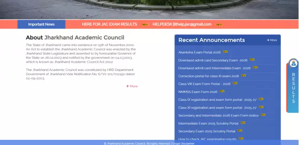Screen dimensions: 299x145
Task: Click HERE FOR JAC EXAM RESULTS ticker link
Action: point(110,24)
